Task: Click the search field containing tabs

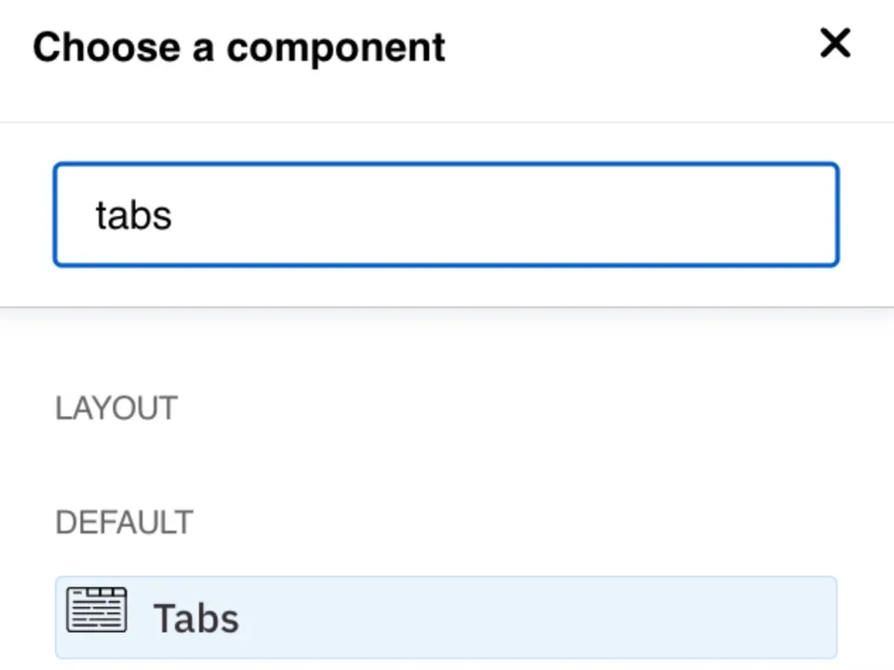Action: (x=447, y=214)
